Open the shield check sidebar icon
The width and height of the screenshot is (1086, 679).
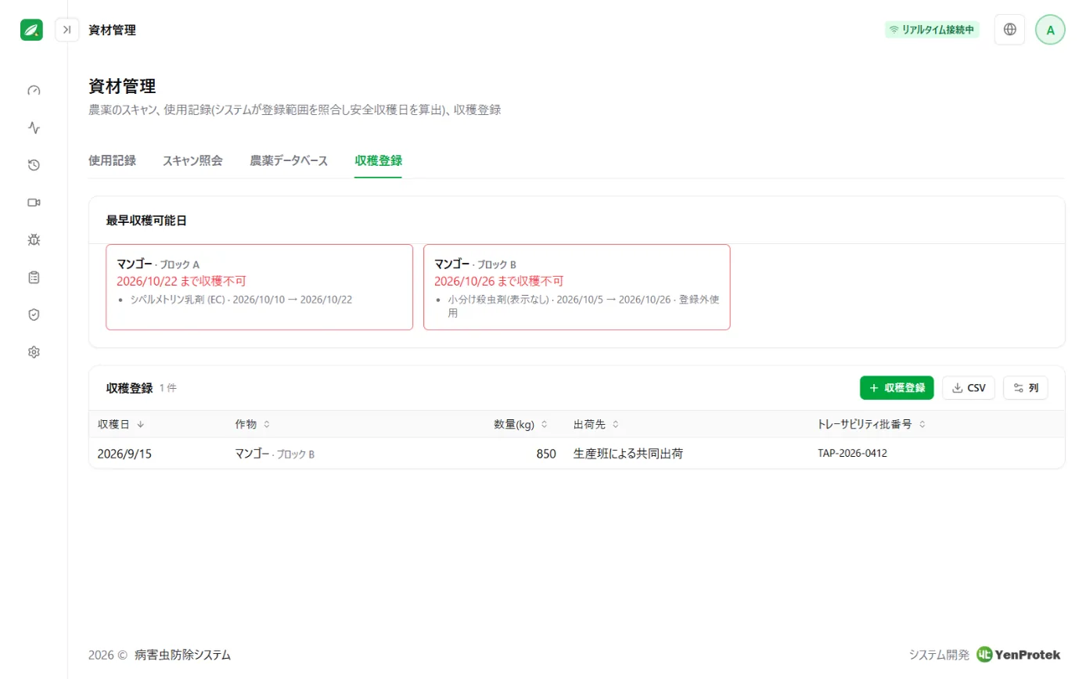point(34,314)
